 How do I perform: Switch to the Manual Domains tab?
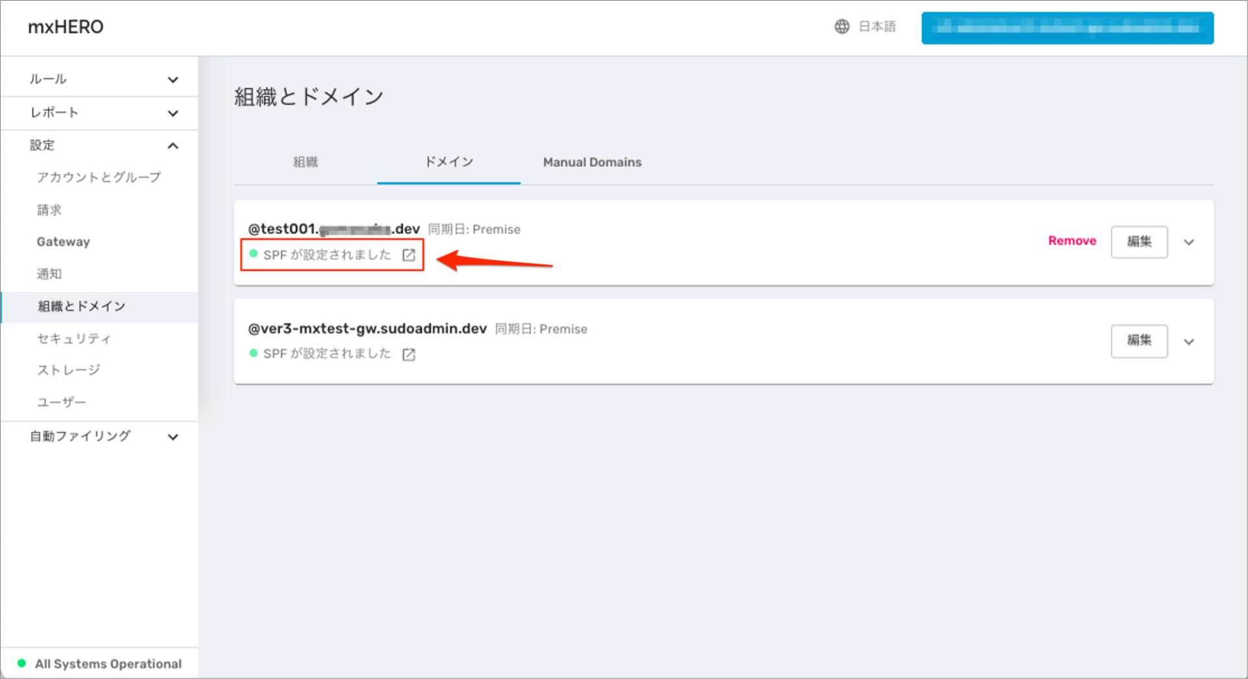pos(592,163)
